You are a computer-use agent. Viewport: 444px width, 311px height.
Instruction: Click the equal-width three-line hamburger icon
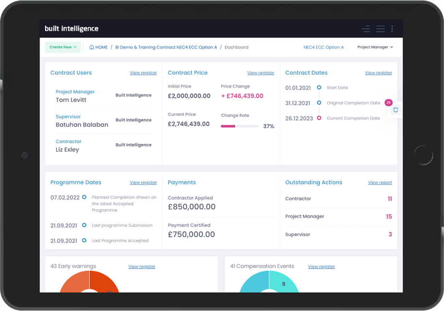380,29
